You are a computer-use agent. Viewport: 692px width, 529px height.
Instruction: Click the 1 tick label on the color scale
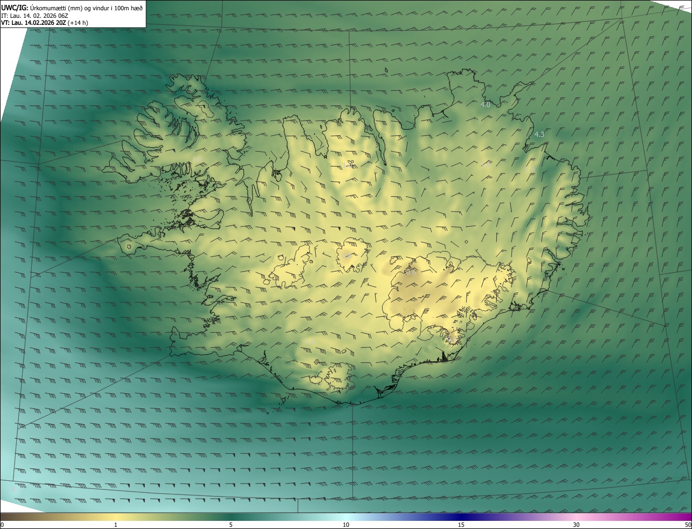[116, 525]
